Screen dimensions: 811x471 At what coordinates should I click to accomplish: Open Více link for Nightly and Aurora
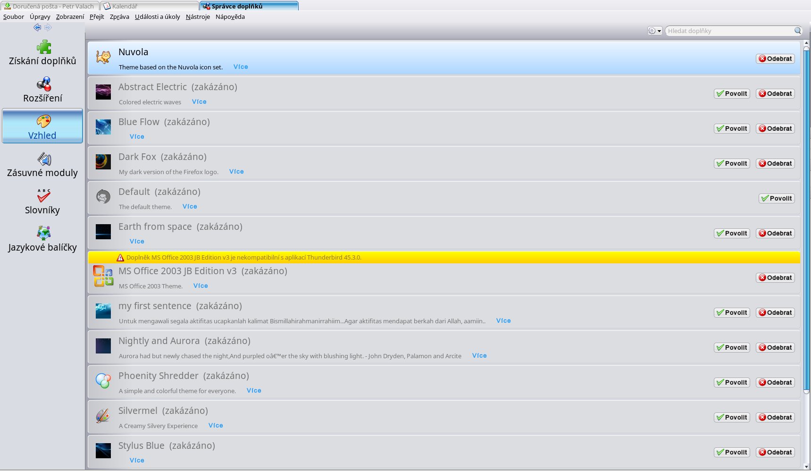coord(479,356)
